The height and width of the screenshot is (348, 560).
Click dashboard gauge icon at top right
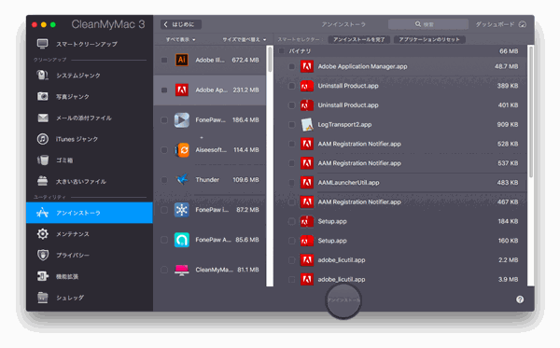522,24
